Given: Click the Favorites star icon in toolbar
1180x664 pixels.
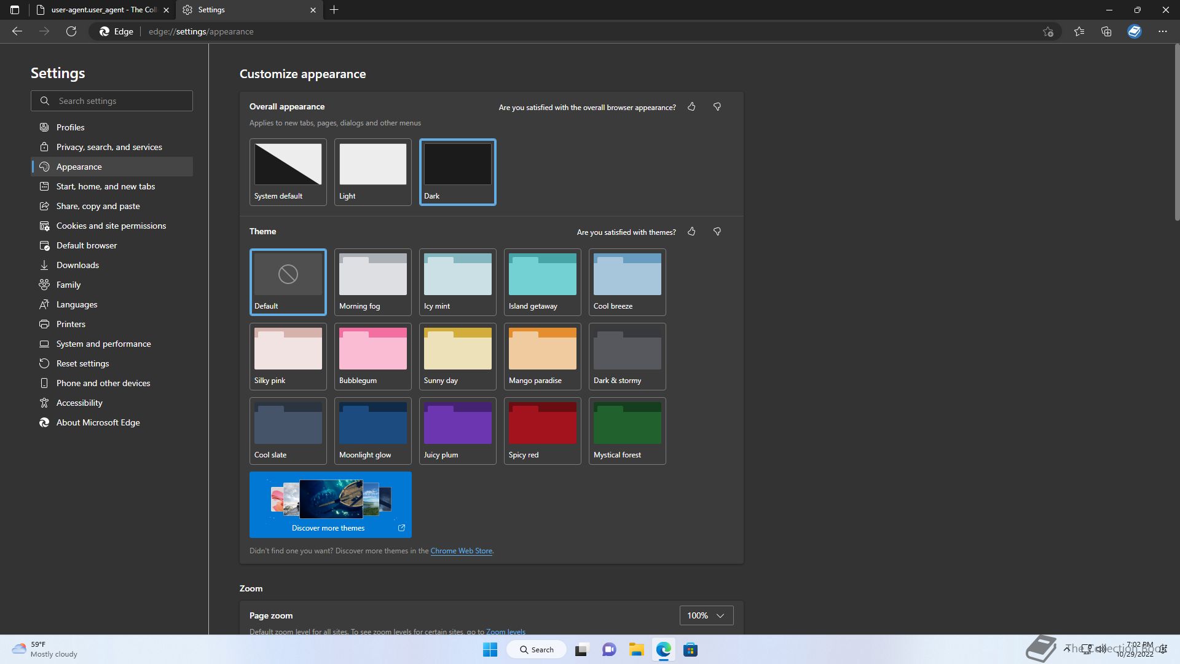Looking at the screenshot, I should point(1079,31).
